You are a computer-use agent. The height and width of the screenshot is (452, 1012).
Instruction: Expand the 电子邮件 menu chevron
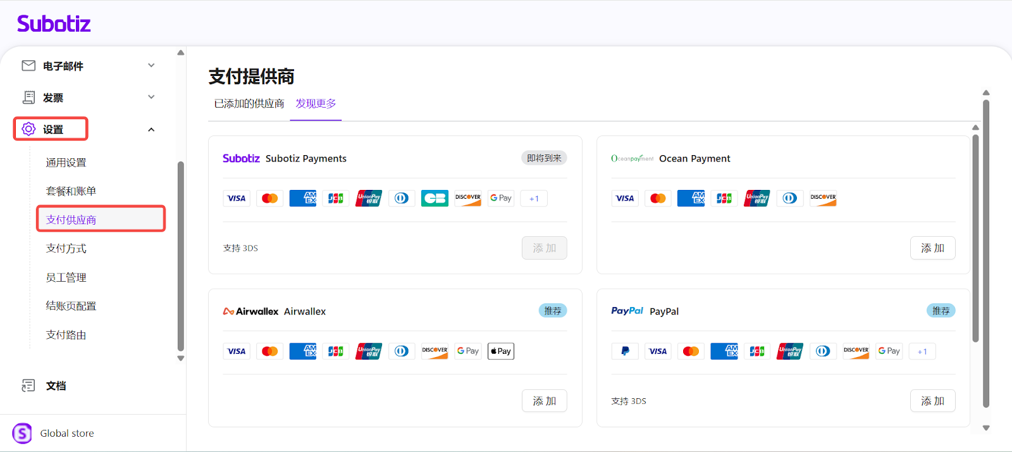click(x=151, y=65)
